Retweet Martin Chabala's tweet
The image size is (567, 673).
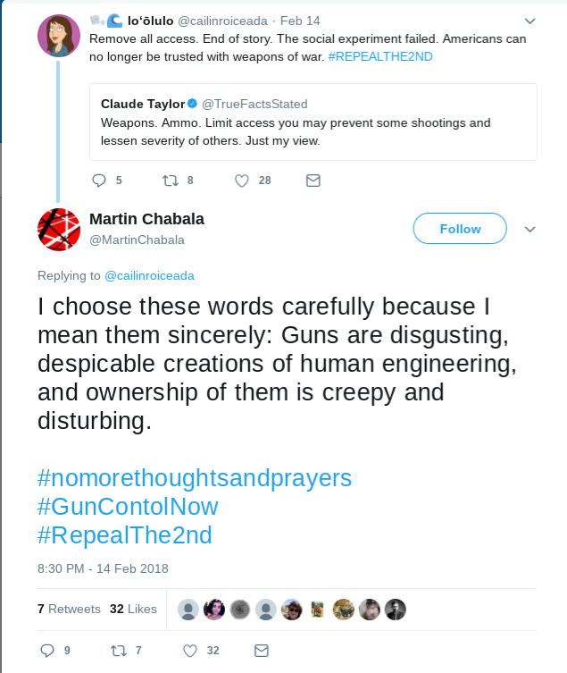point(118,650)
